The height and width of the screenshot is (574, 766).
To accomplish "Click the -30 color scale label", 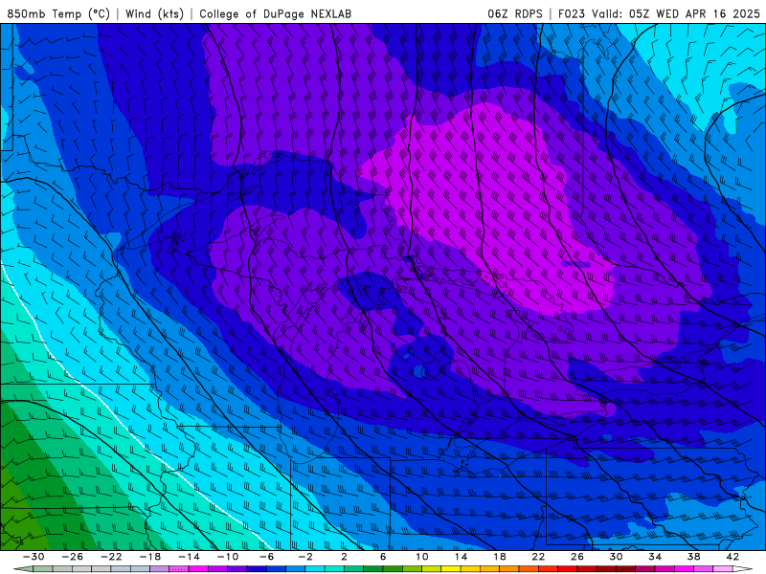I will [x=34, y=557].
